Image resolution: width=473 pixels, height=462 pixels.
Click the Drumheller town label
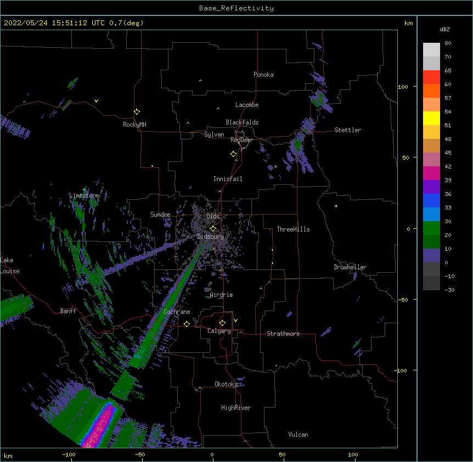pos(350,267)
